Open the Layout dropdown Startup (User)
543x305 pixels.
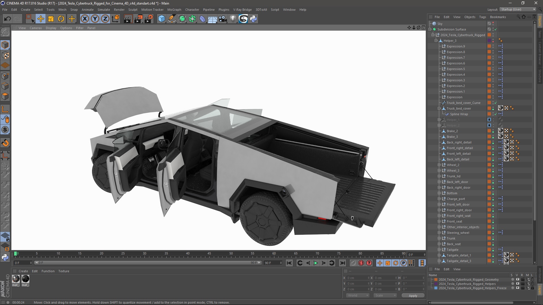tap(518, 9)
